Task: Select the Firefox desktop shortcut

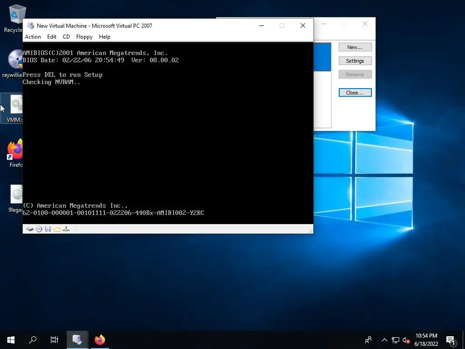Action: pos(15,153)
